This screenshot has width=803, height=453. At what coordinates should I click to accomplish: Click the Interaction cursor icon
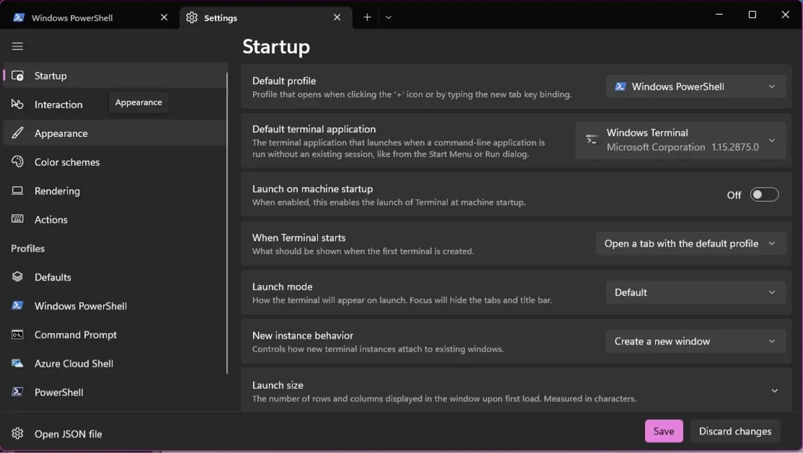[17, 105]
